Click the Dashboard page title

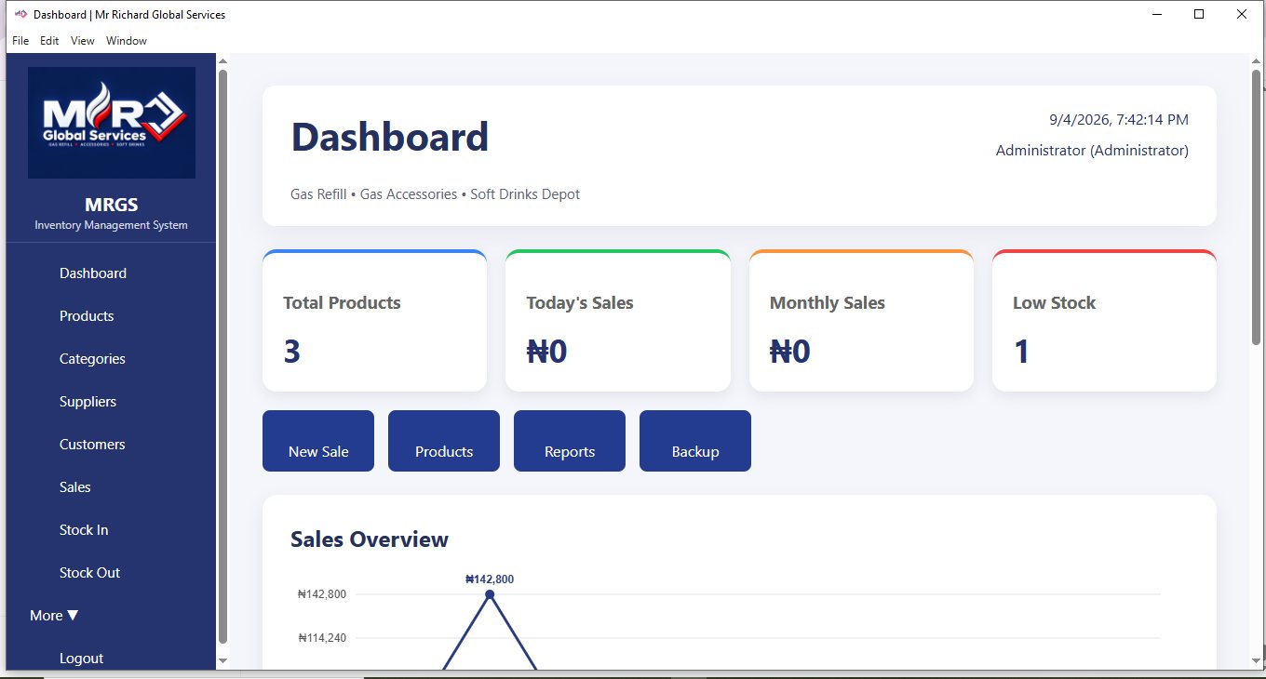tap(390, 138)
